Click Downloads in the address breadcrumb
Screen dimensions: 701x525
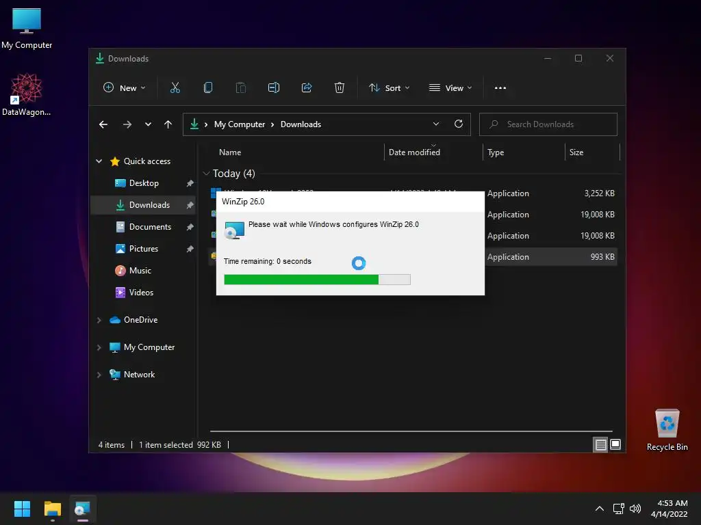[x=301, y=124]
